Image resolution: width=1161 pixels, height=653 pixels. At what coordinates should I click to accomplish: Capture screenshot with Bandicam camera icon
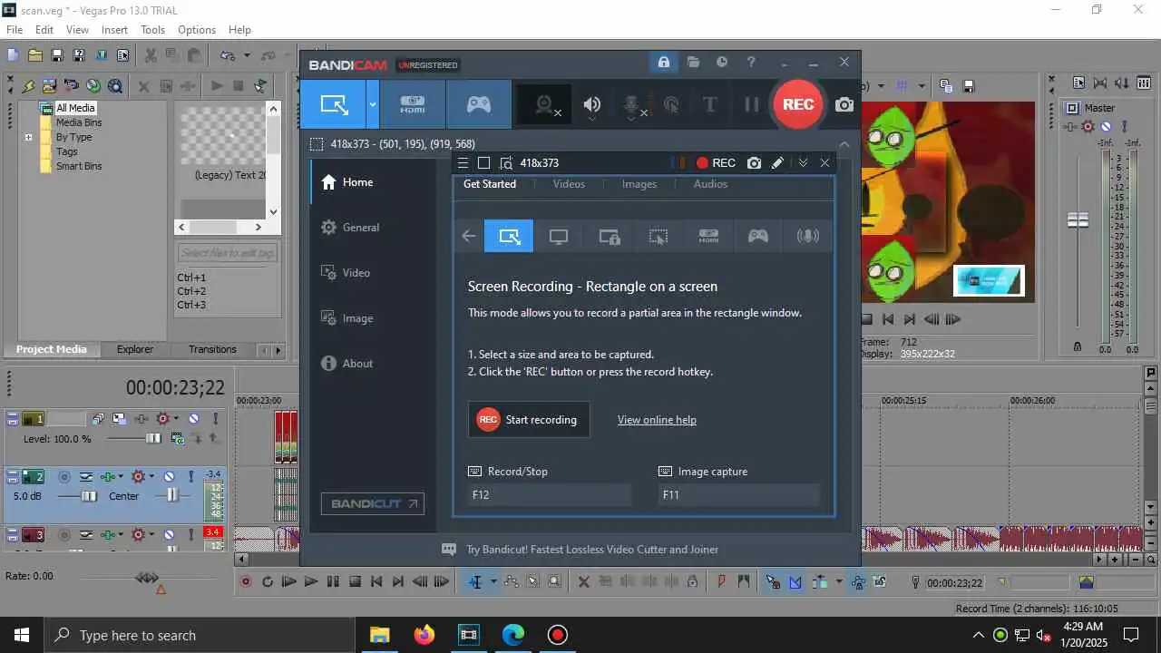coord(844,105)
